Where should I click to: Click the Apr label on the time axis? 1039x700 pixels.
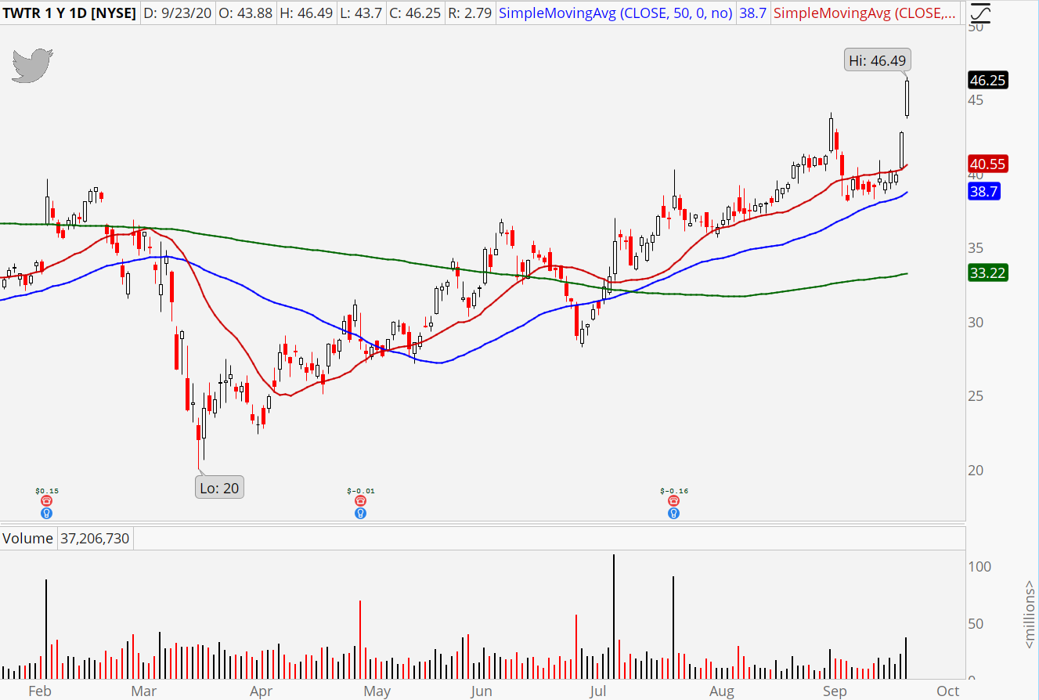coord(261,691)
